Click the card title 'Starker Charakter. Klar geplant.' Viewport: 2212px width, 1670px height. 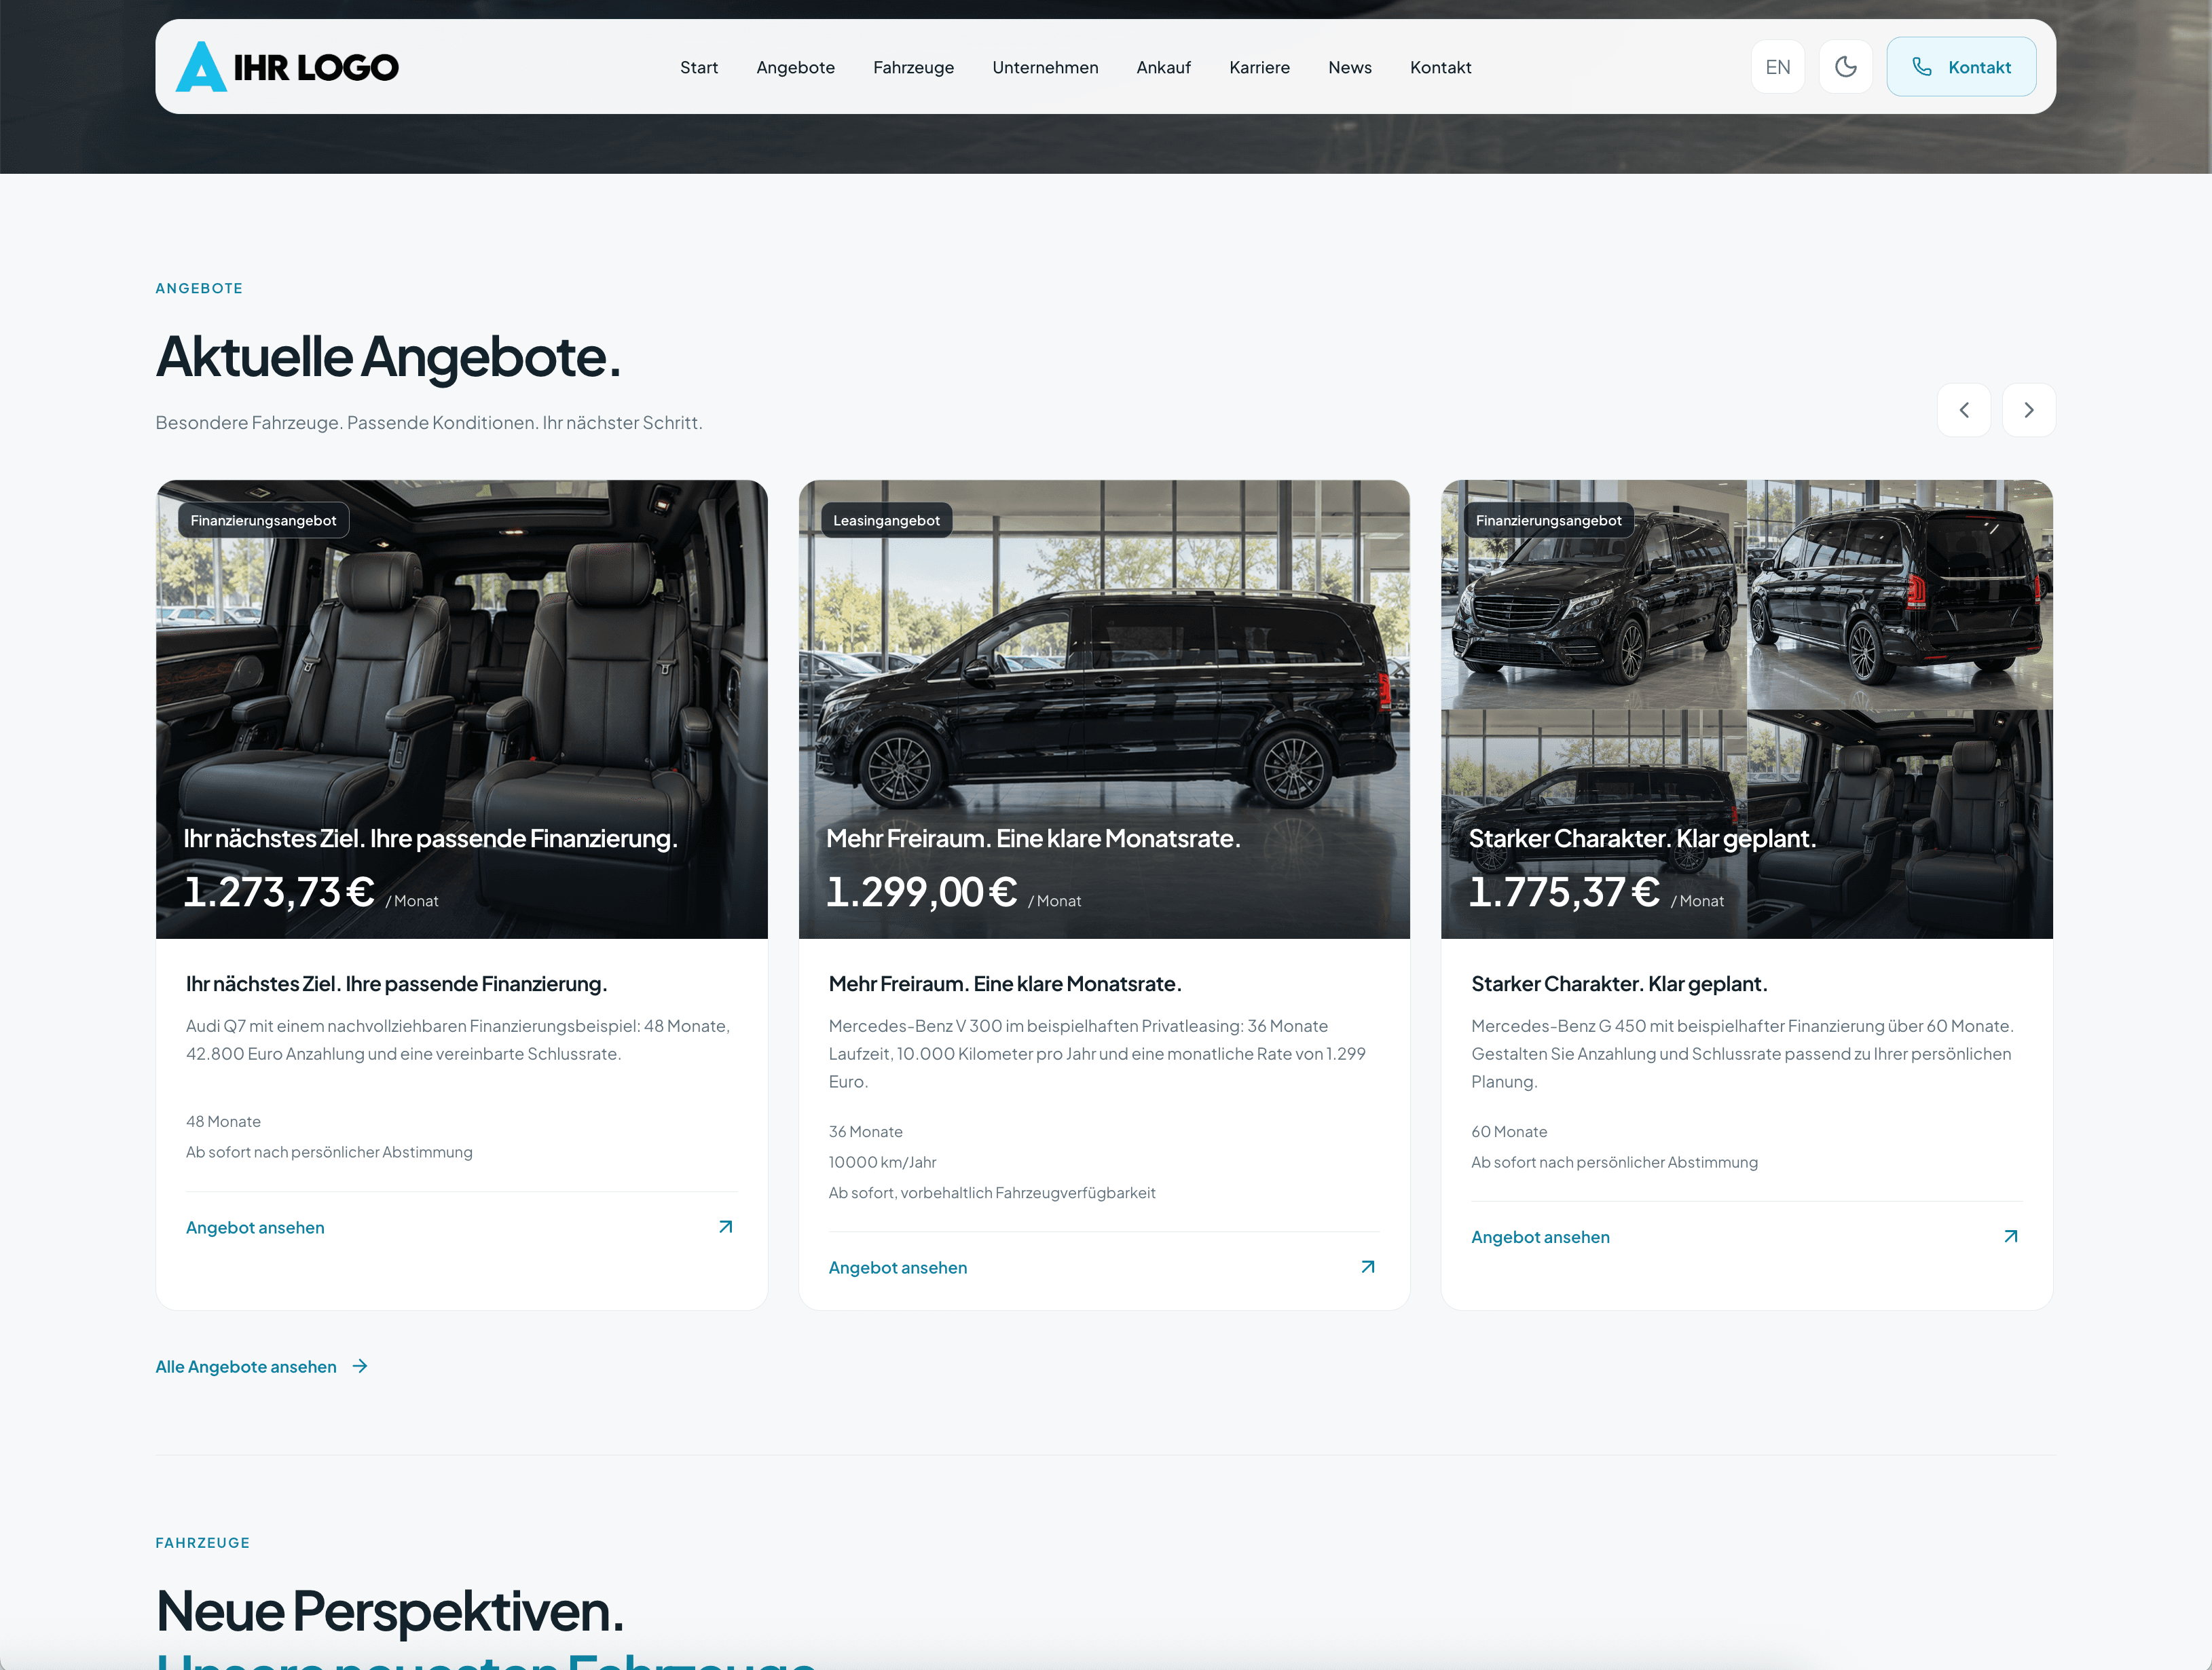click(1619, 984)
